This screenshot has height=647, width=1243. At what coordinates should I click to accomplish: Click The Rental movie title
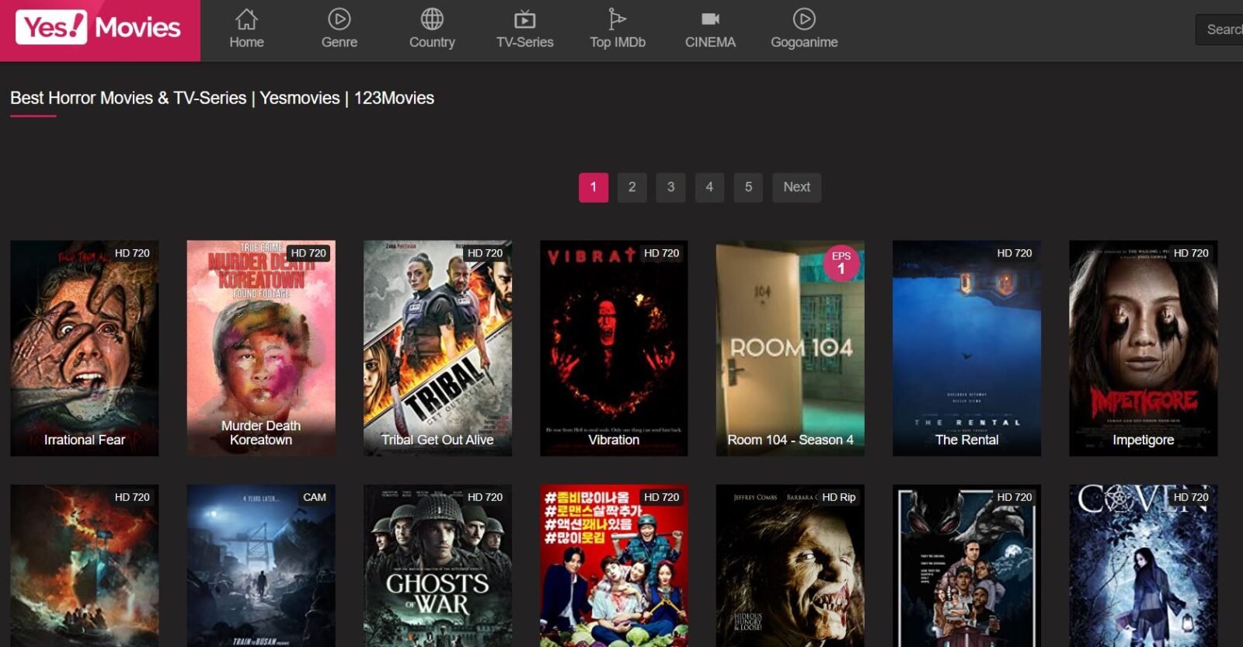click(x=966, y=440)
